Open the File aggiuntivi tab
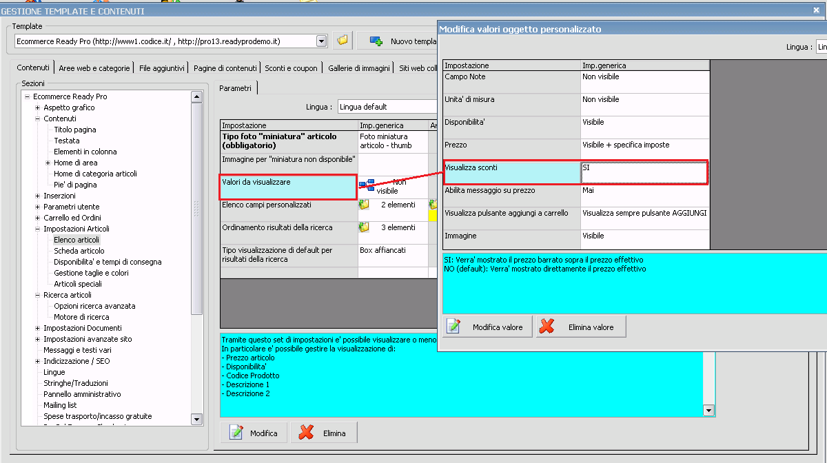This screenshot has width=827, height=463. click(x=162, y=68)
